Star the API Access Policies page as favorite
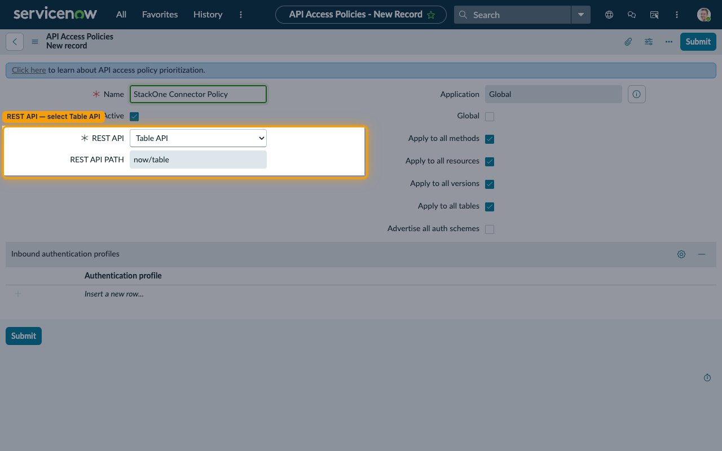 coord(432,15)
